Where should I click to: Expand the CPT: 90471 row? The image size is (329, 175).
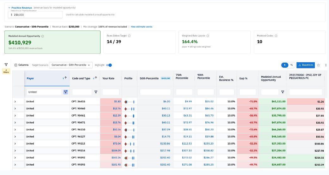15,122
